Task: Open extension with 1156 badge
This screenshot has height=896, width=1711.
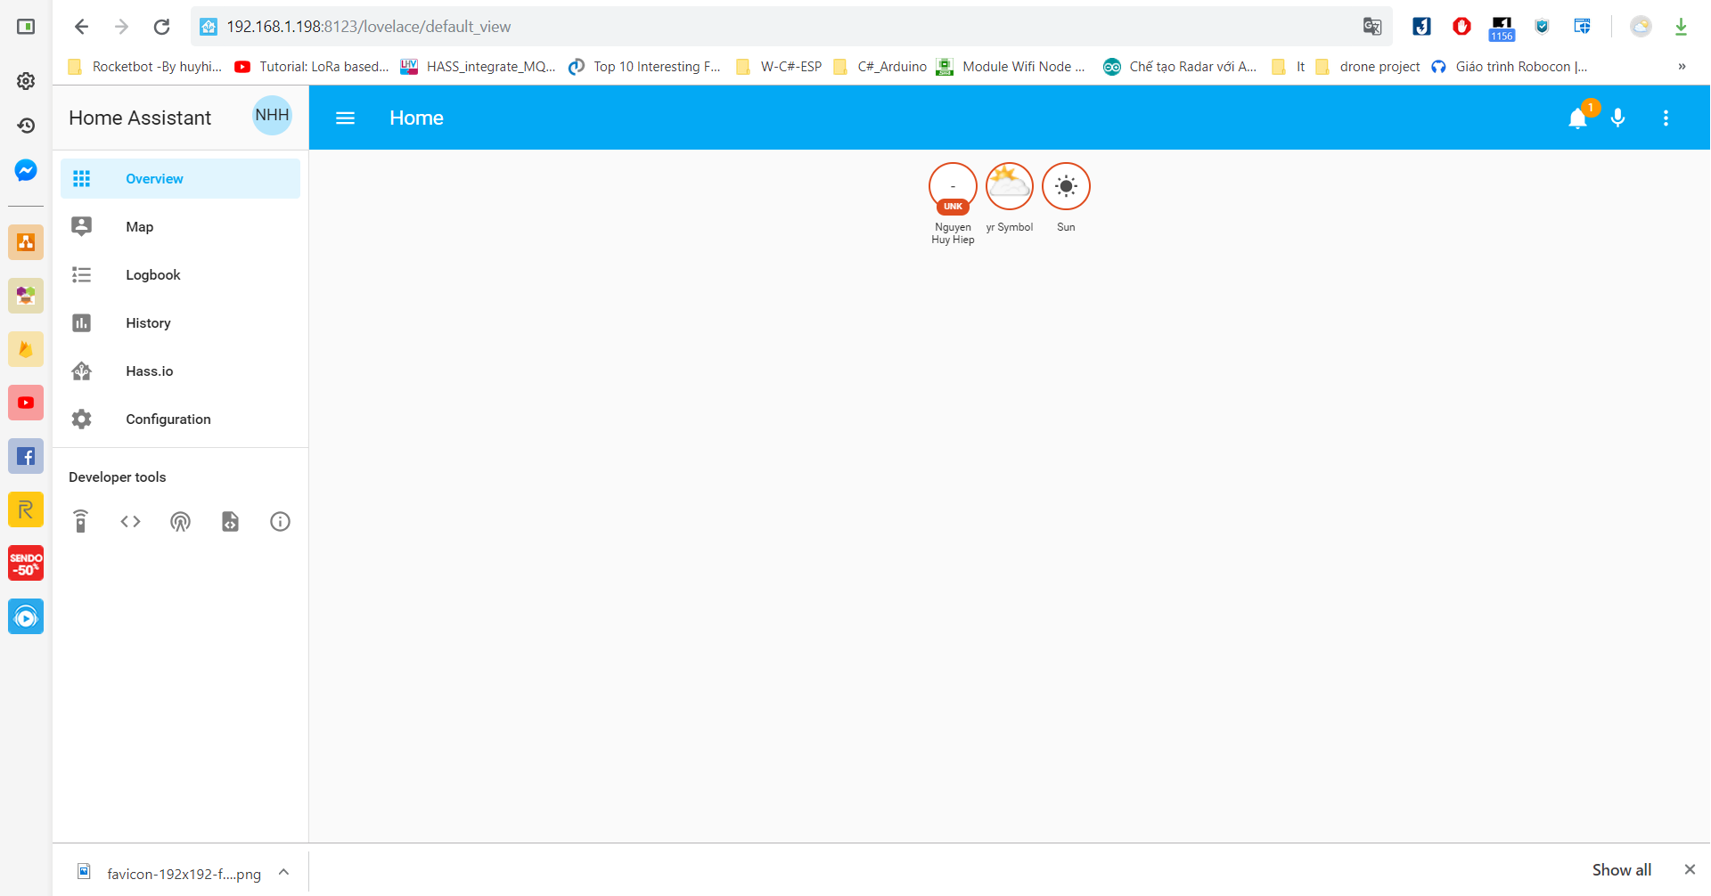Action: [x=1502, y=29]
